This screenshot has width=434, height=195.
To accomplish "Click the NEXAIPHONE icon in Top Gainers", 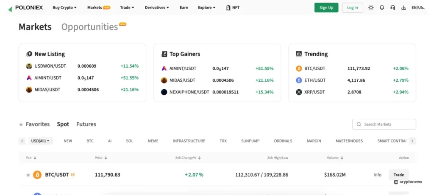I will click(164, 92).
